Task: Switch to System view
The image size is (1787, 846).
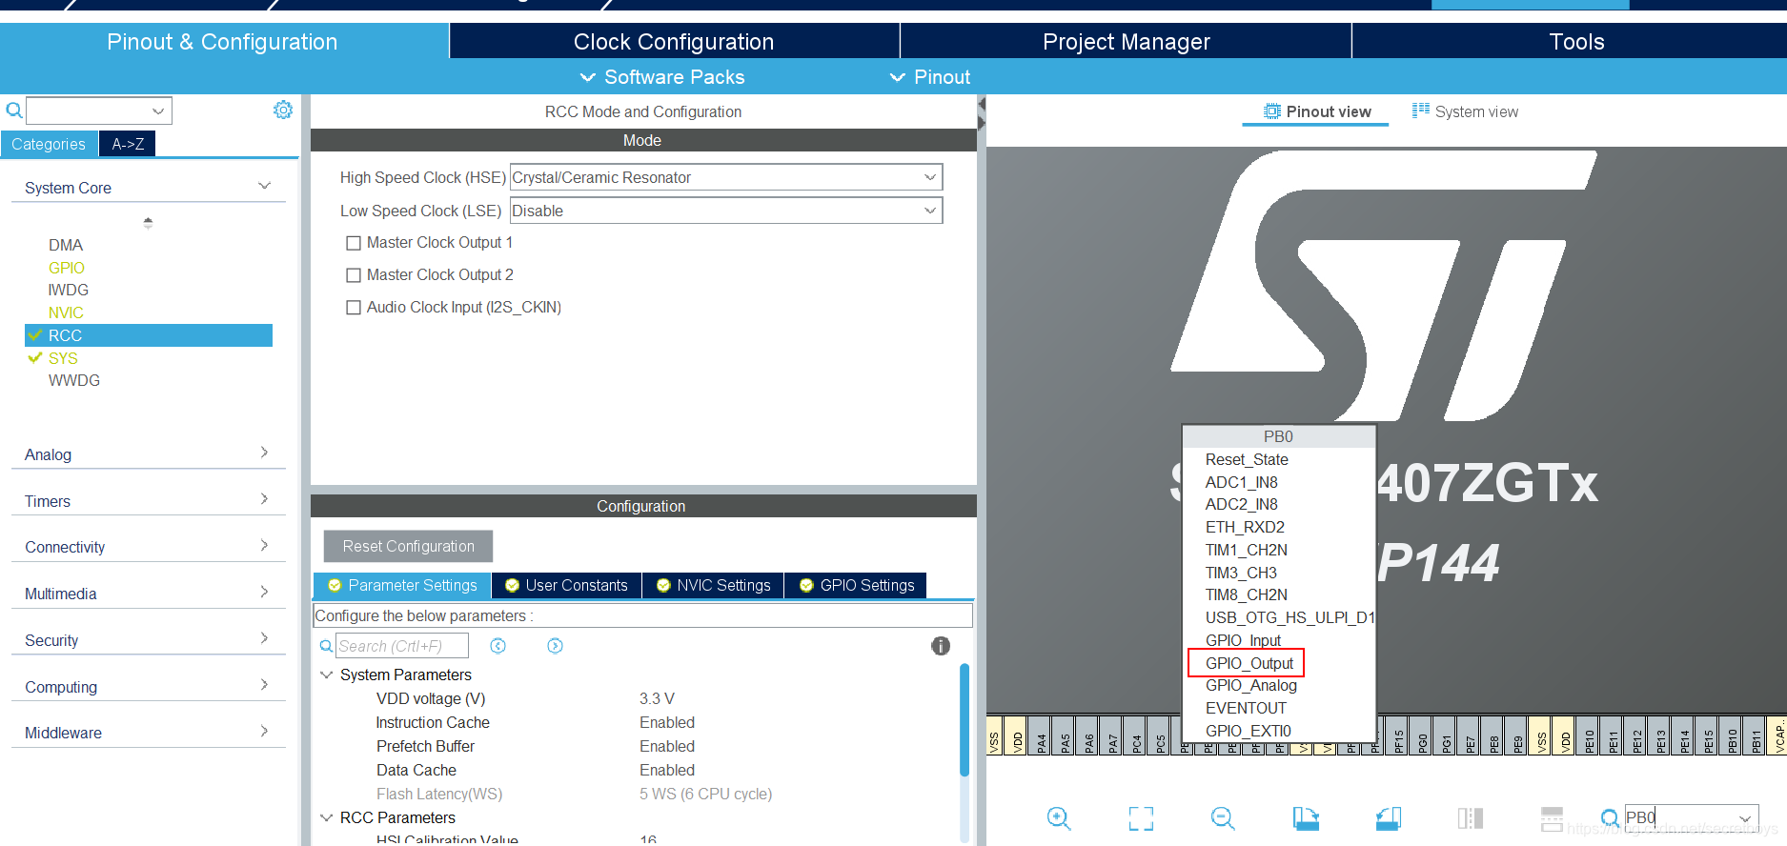Action: pyautogui.click(x=1466, y=111)
